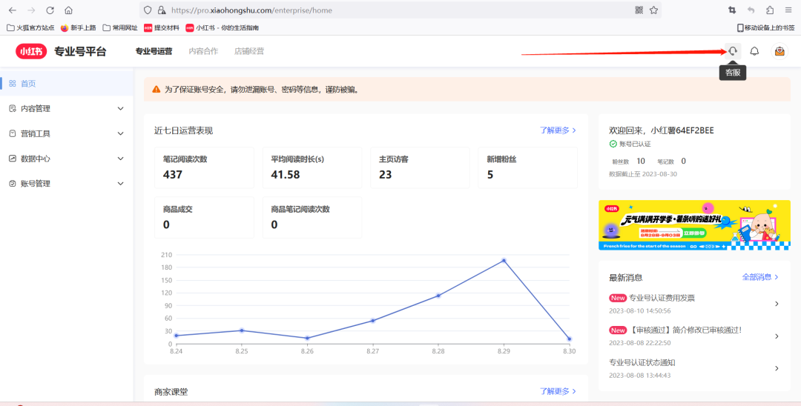
Task: Reload the page with the browser refresh icon
Action: 50,10
